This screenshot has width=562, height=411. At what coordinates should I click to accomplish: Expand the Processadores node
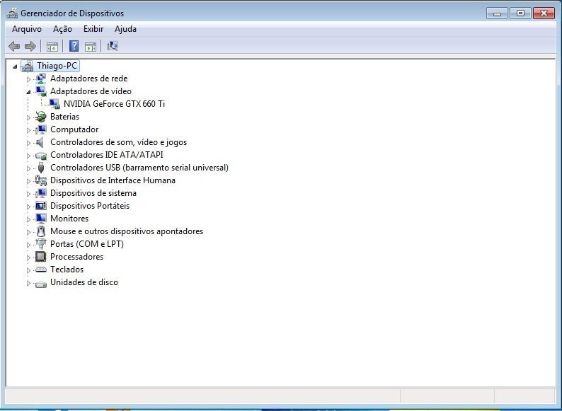coord(29,257)
